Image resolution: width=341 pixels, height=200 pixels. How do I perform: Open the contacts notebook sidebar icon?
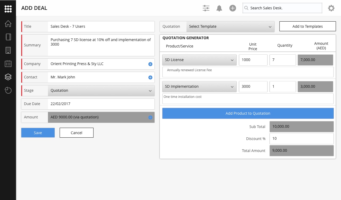8,37
